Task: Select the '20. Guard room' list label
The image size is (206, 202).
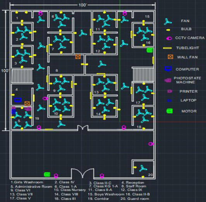Action: 135,199
